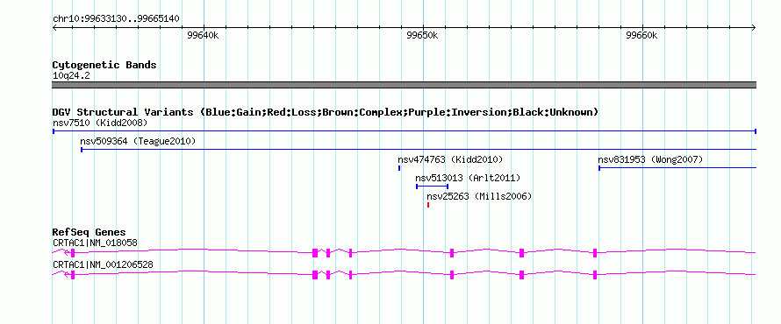This screenshot has height=324, width=781.
Task: Click the red nsv25263 loss marker
Action: click(428, 205)
